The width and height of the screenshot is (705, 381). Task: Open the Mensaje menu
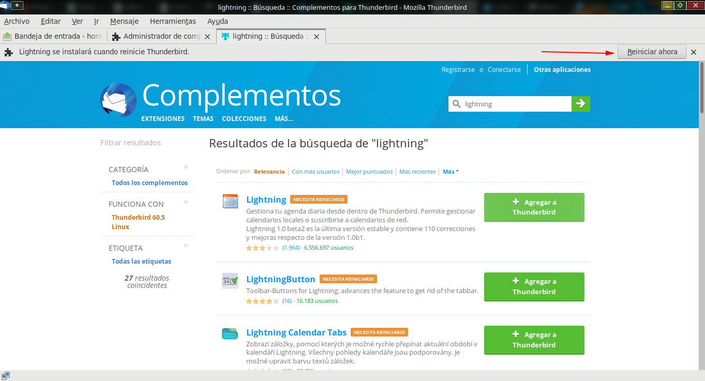click(124, 21)
